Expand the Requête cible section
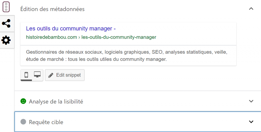This screenshot has width=261, height=132. point(251,122)
